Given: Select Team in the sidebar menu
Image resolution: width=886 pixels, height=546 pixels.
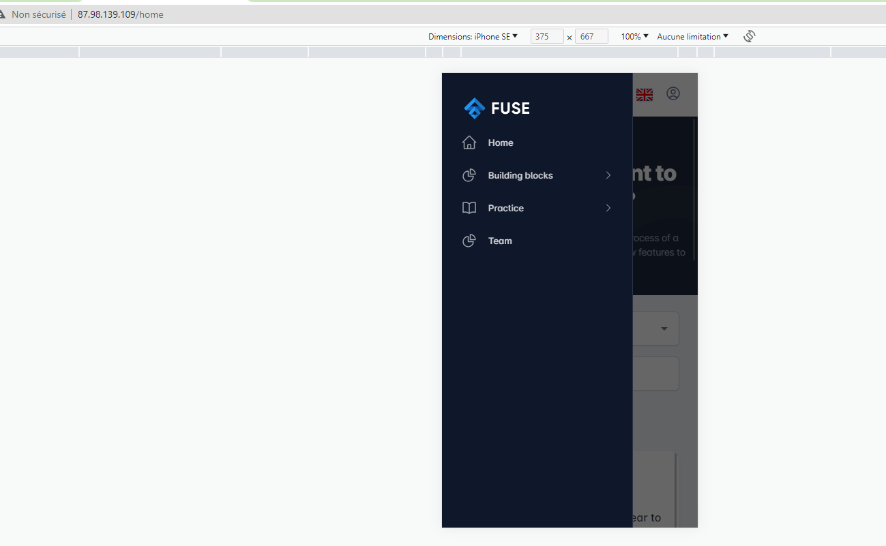Looking at the screenshot, I should (500, 241).
